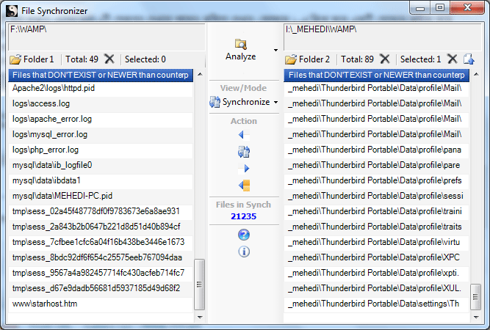Clear selection using X beside Selected: 1
This screenshot has width=490, height=330.
click(453, 59)
